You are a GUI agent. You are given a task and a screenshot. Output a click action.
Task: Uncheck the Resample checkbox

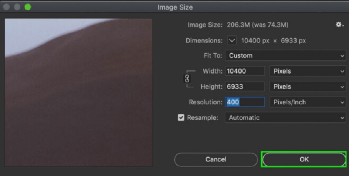click(181, 117)
